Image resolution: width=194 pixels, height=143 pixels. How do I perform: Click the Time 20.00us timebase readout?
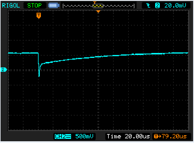click(x=128, y=136)
